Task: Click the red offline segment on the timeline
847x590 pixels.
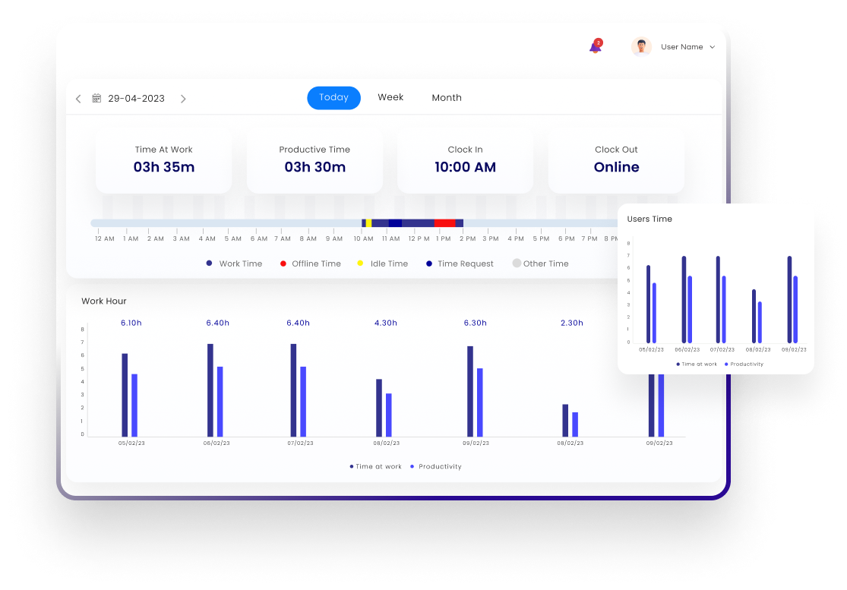Action: coord(444,222)
